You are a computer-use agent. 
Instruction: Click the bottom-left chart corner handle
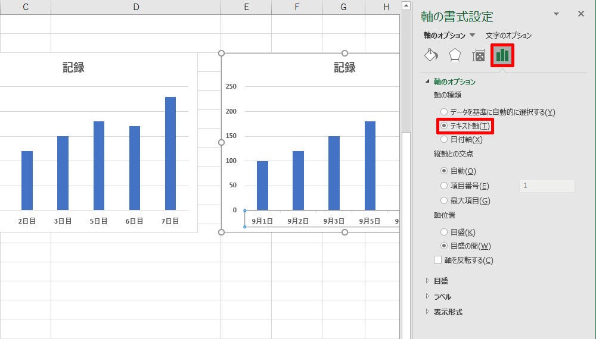pos(221,232)
